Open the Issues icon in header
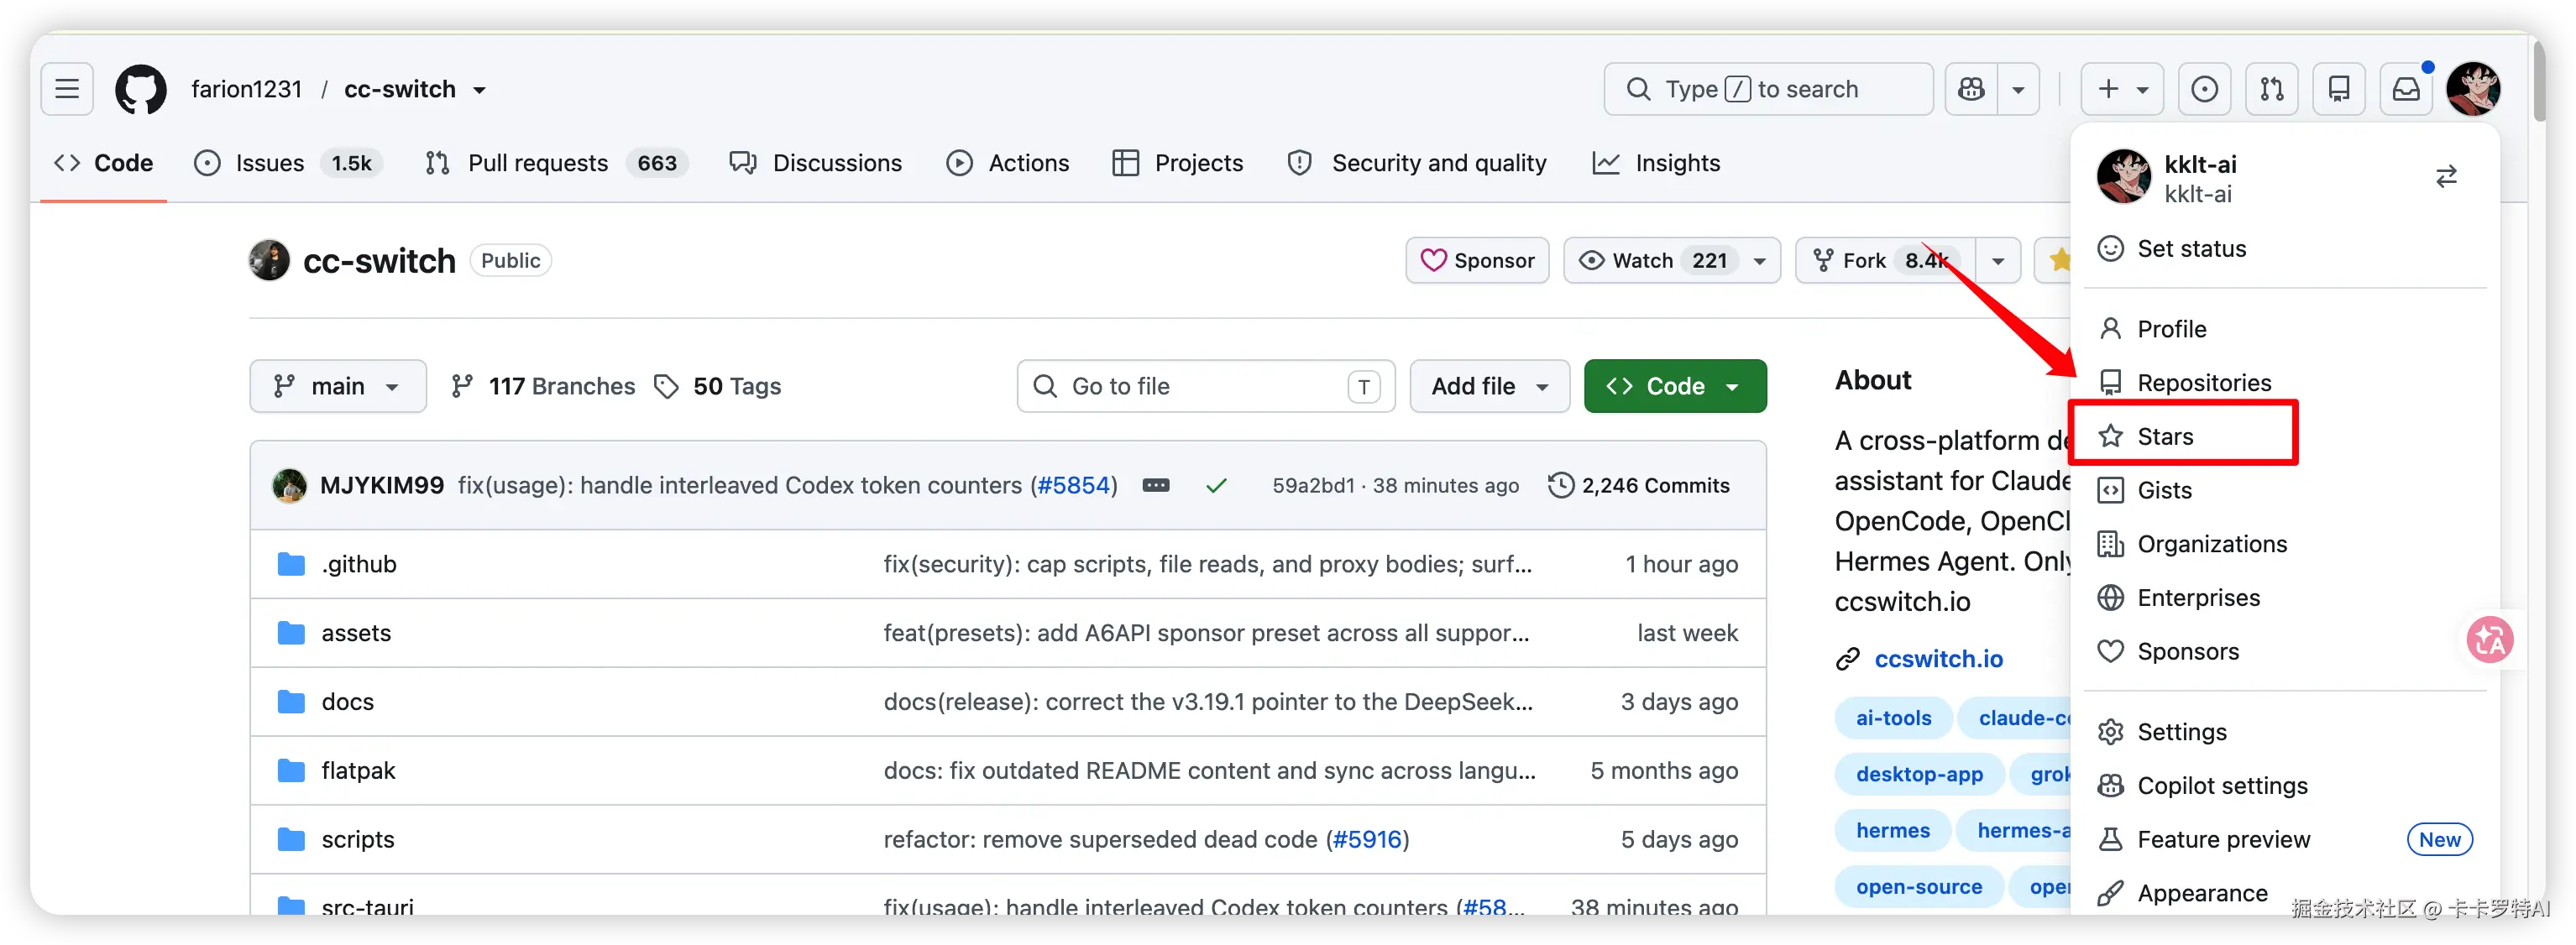 2204,89
